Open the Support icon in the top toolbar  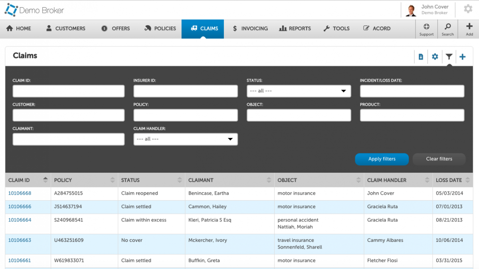coord(426,29)
